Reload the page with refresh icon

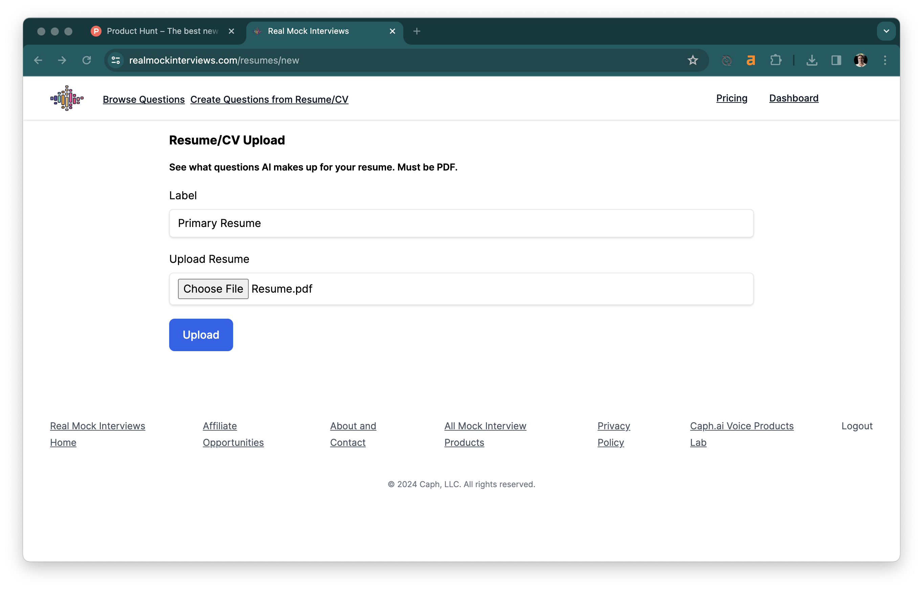[87, 60]
